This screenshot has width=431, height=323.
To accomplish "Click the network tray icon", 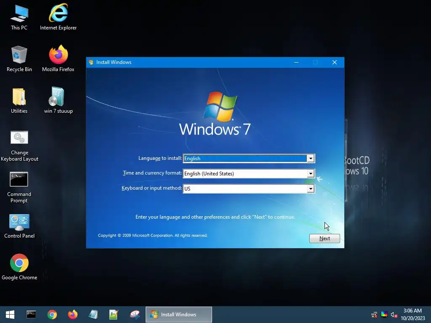I will click(x=374, y=315).
